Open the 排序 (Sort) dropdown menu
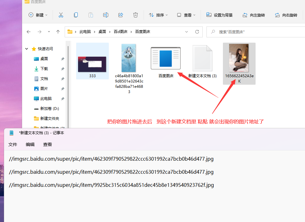Screen dimensions: 305x222 click(158, 15)
